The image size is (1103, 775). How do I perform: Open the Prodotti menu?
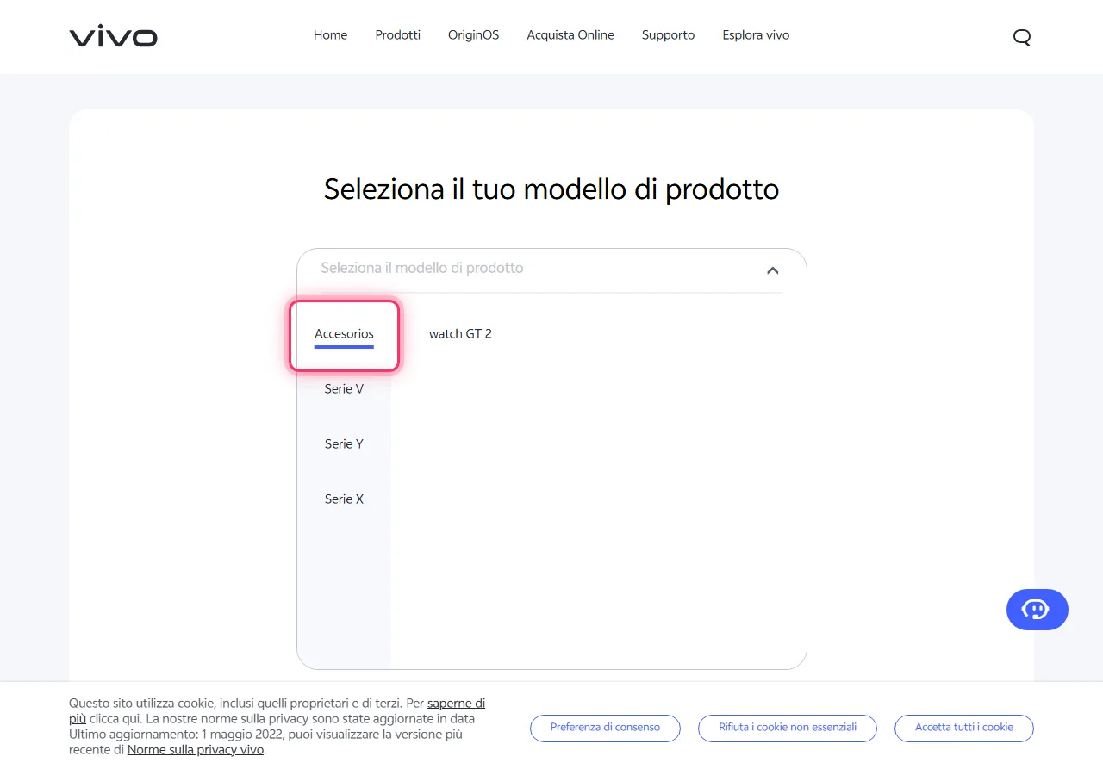pos(398,35)
